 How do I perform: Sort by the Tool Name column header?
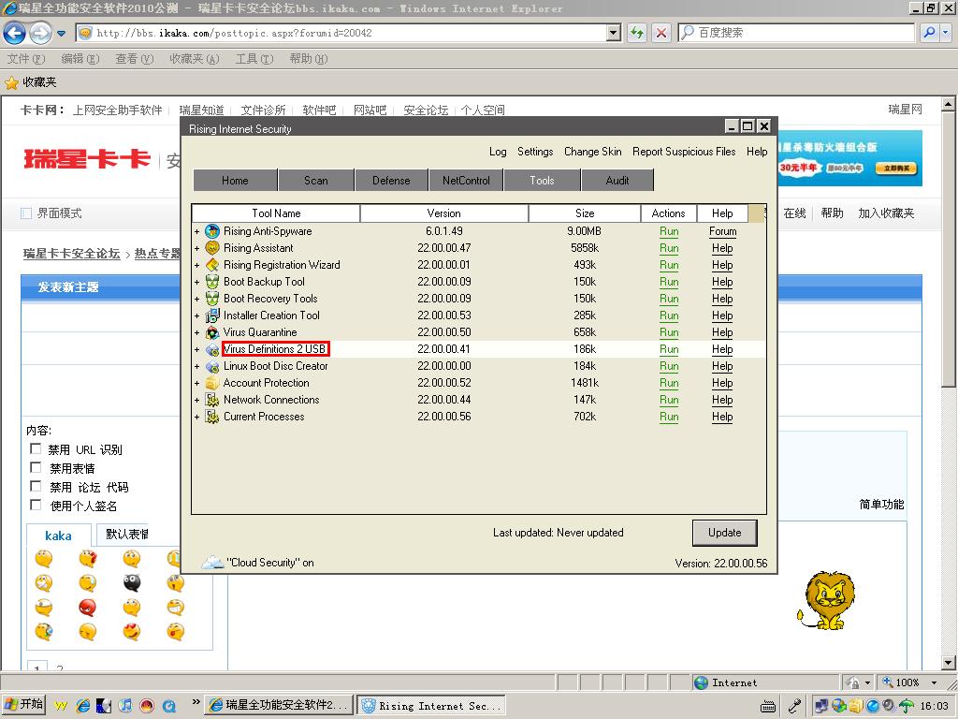pyautogui.click(x=276, y=213)
